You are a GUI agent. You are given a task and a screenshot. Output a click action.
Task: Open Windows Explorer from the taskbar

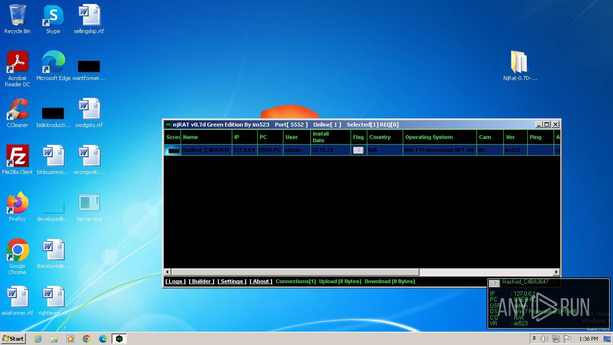[x=54, y=339]
